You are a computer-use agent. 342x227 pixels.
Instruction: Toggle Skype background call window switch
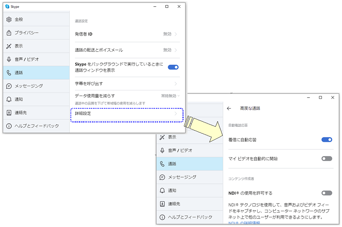[x=173, y=67]
